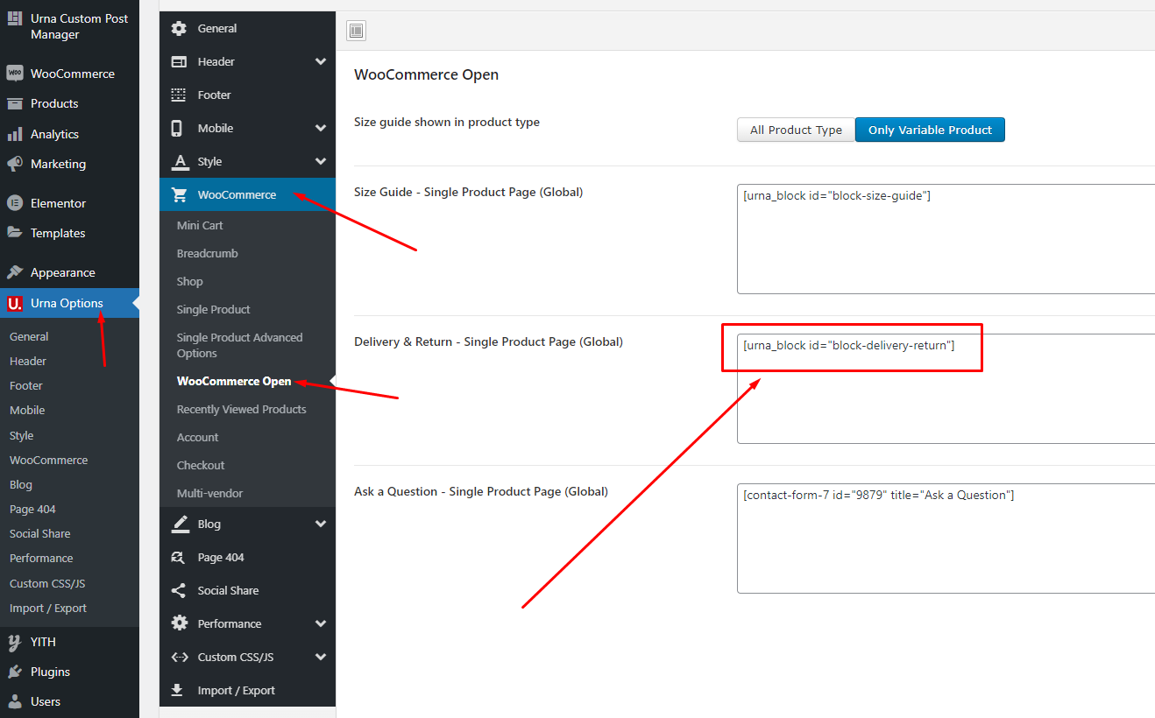Image resolution: width=1155 pixels, height=718 pixels.
Task: Open the Breadcrumb submenu item
Action: [x=208, y=253]
